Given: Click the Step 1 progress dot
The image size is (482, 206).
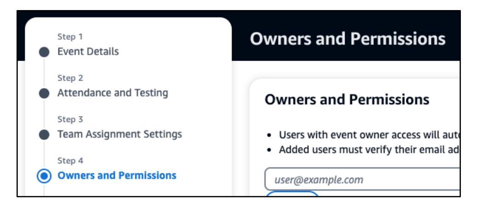Looking at the screenshot, I should tap(44, 52).
